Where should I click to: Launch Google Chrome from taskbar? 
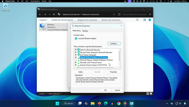point(119,103)
